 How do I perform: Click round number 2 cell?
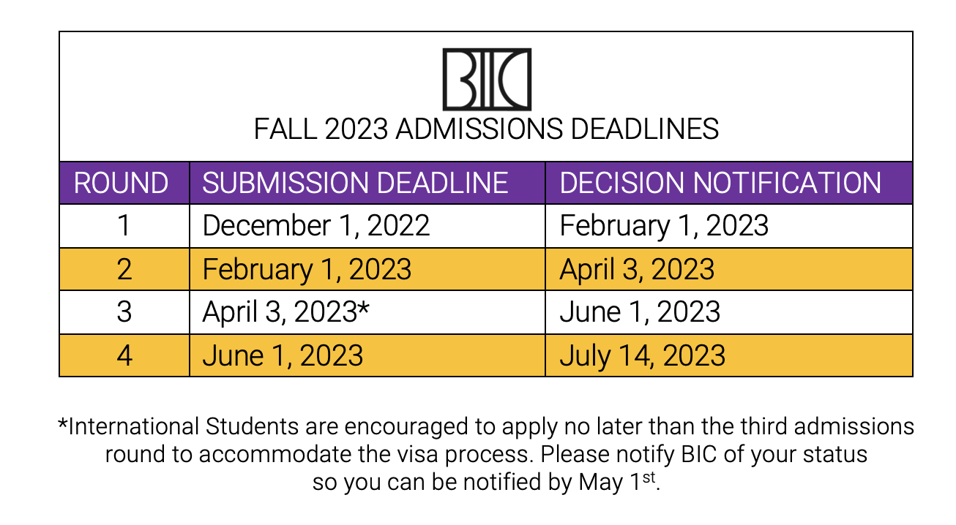[124, 269]
